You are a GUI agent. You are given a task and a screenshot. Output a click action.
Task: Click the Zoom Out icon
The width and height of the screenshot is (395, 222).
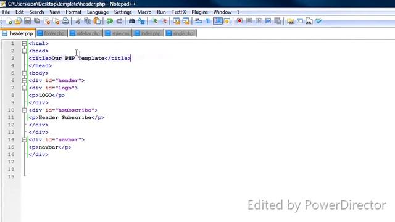coord(164,21)
